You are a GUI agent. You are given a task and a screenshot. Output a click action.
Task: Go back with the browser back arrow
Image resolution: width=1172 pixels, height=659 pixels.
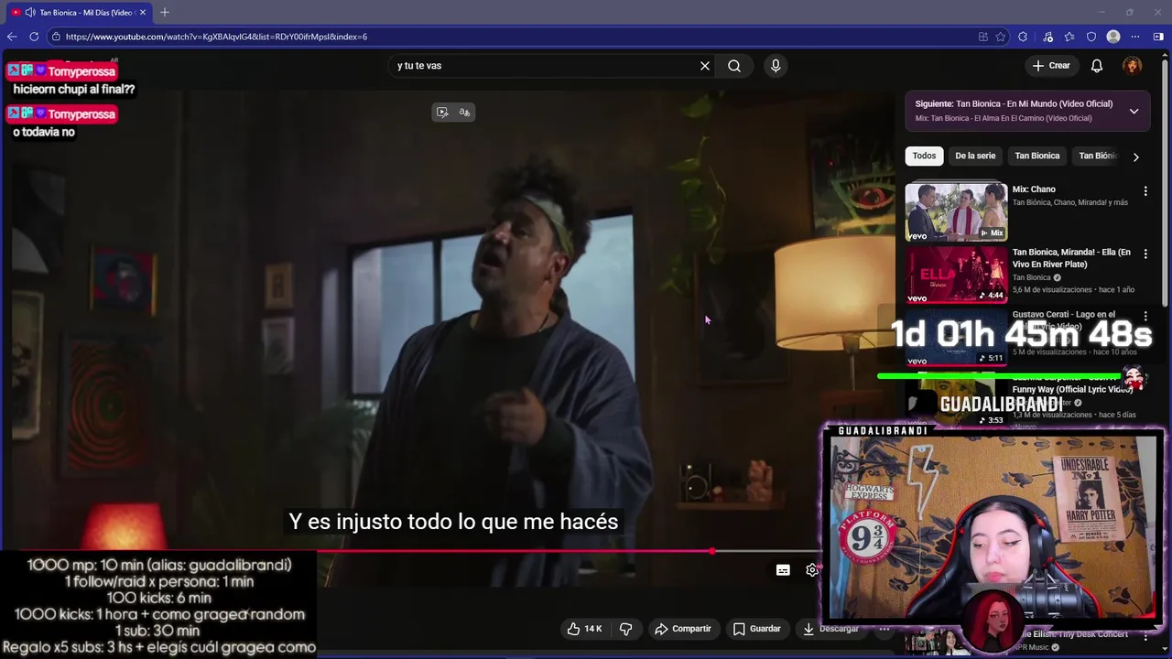(x=12, y=37)
